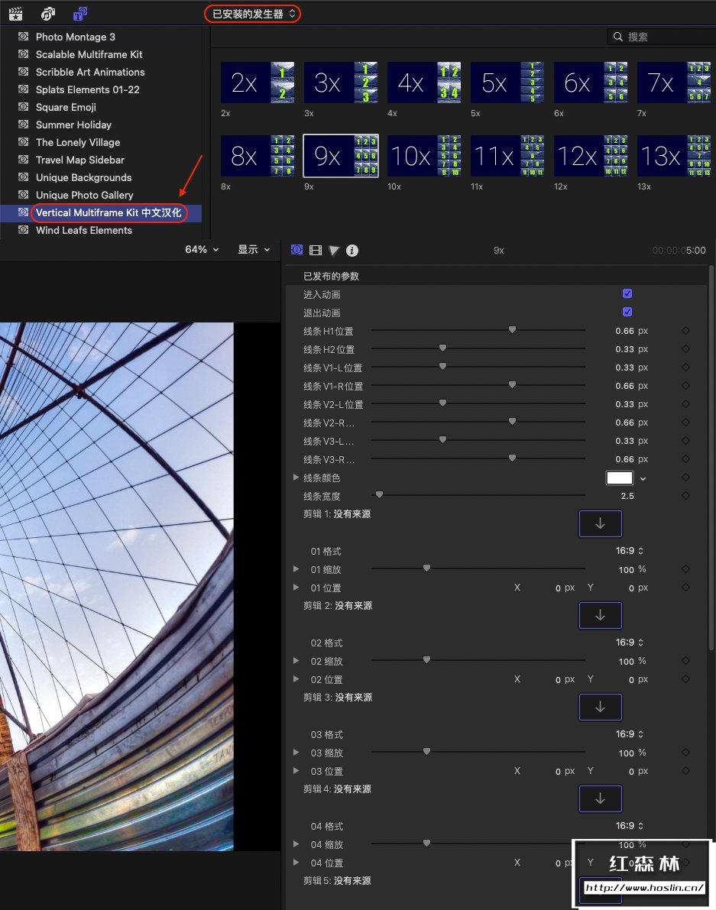Viewport: 716px width, 910px height.
Task: Click the 线条宽度 2.5 value
Action: pos(627,496)
